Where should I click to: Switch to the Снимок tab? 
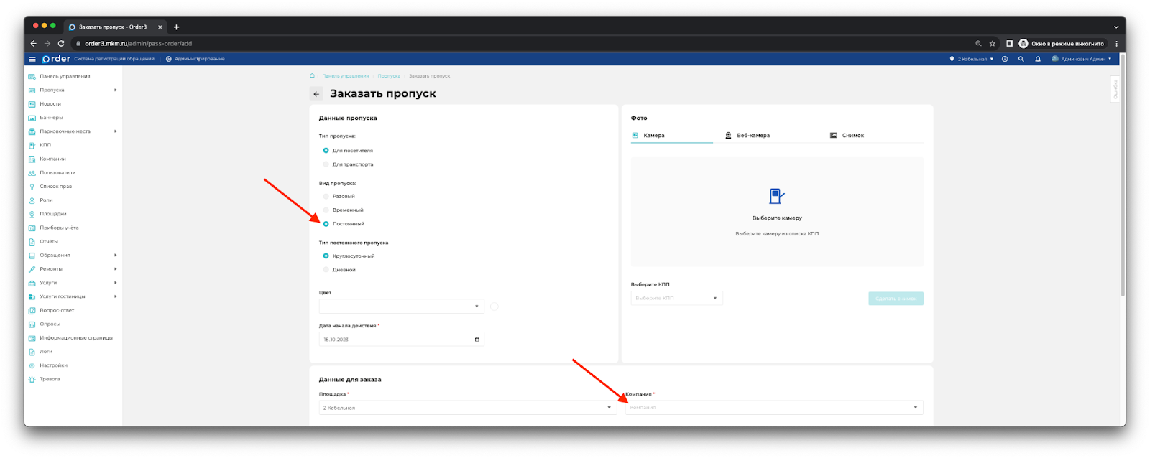(x=852, y=136)
